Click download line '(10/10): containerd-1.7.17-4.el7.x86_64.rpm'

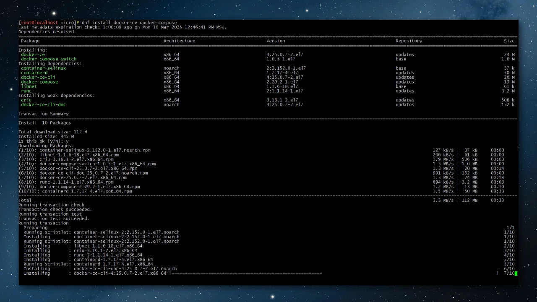76,191
